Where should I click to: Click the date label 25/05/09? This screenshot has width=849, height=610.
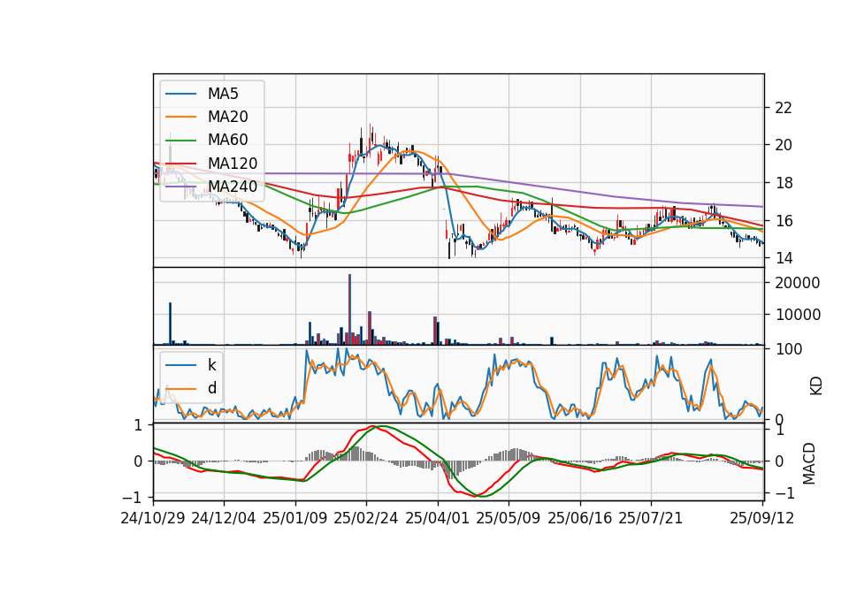(509, 518)
